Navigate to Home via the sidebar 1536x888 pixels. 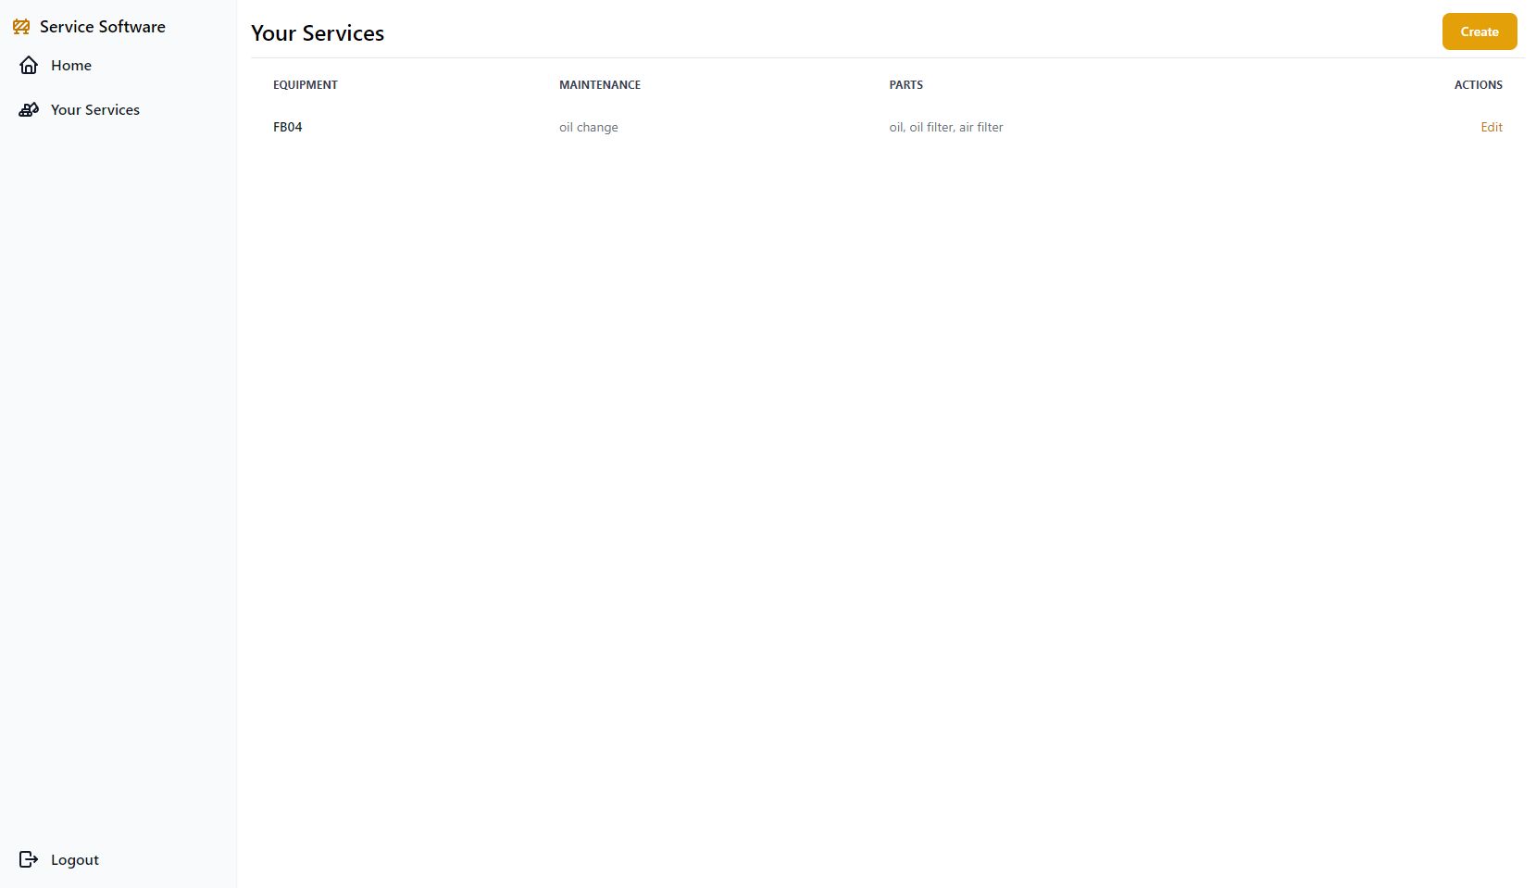70,65
